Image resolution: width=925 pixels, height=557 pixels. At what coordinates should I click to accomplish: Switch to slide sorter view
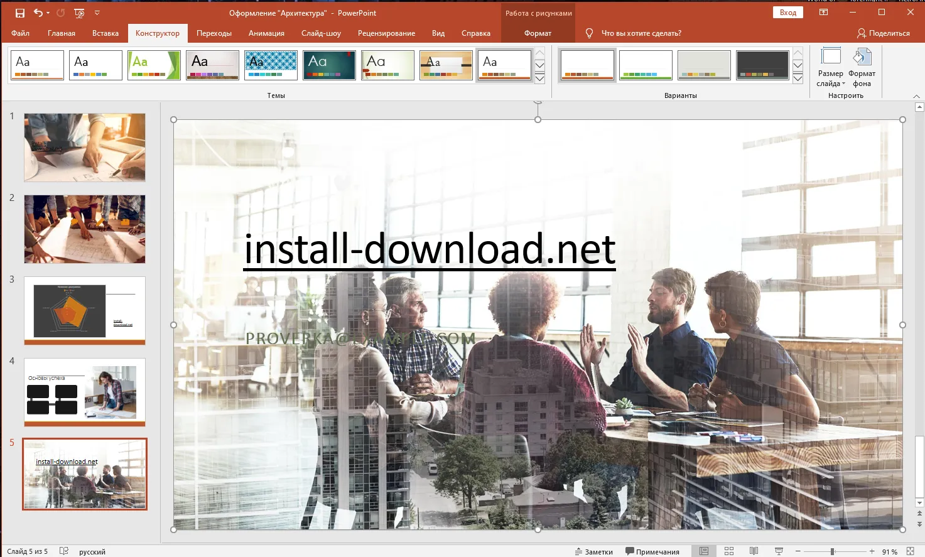[728, 551]
